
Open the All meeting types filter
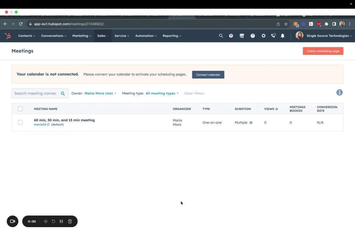pos(162,93)
